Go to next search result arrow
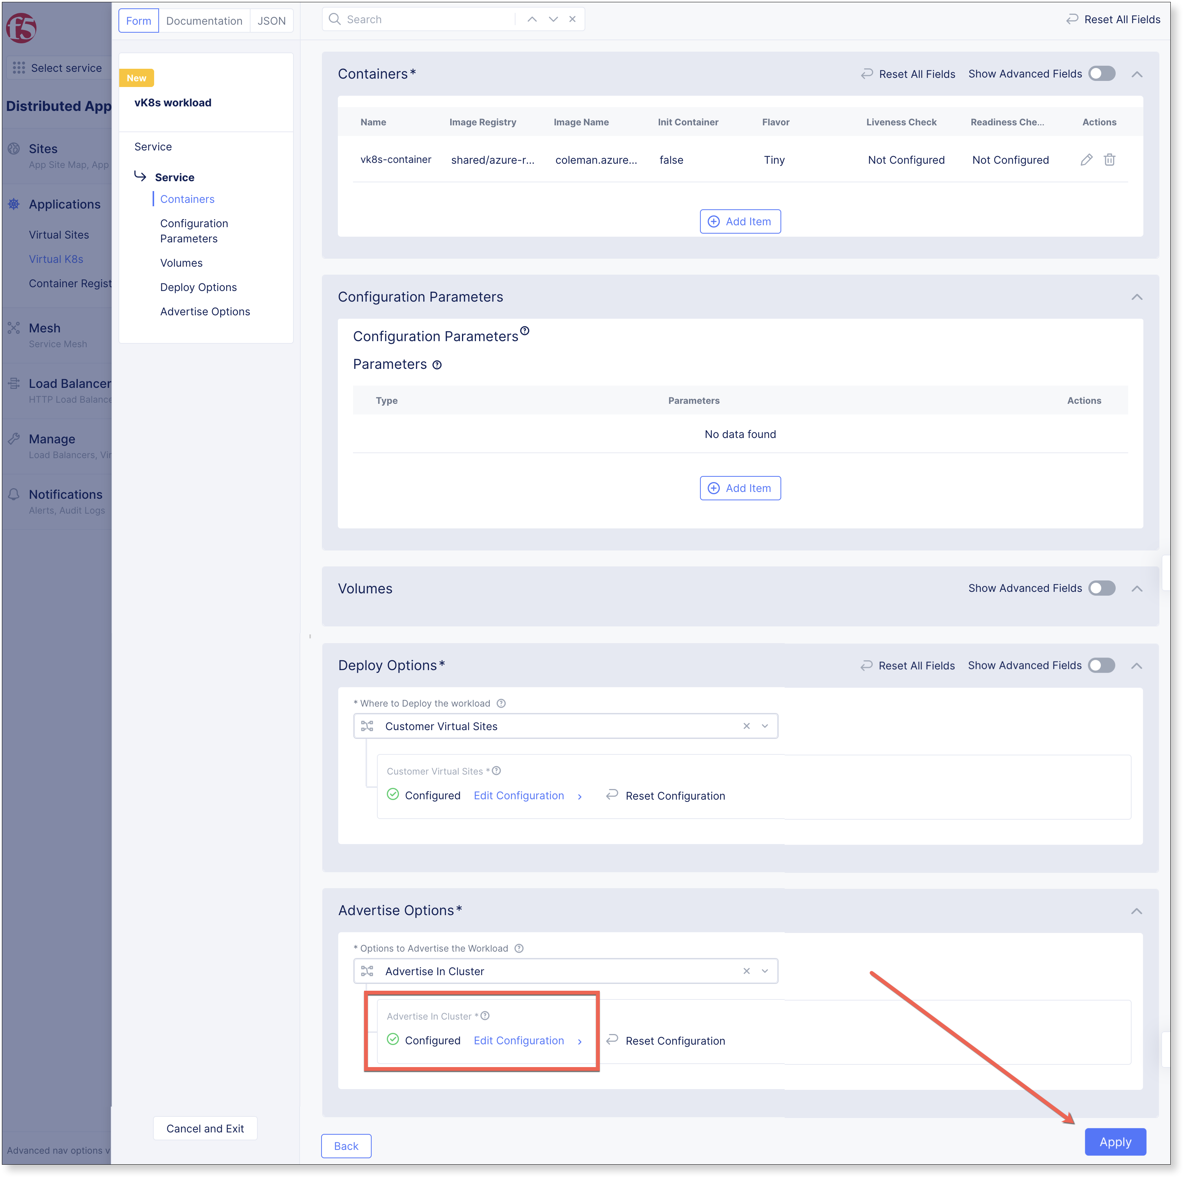Image resolution: width=1184 pixels, height=1178 pixels. coord(553,19)
